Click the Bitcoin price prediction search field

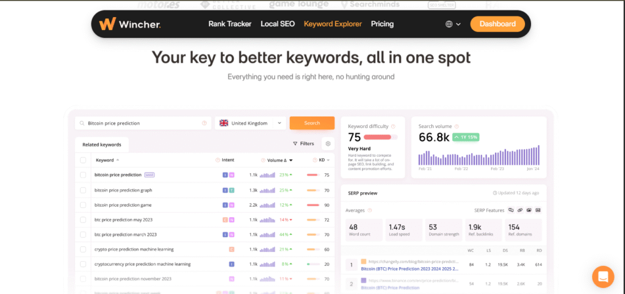point(143,123)
